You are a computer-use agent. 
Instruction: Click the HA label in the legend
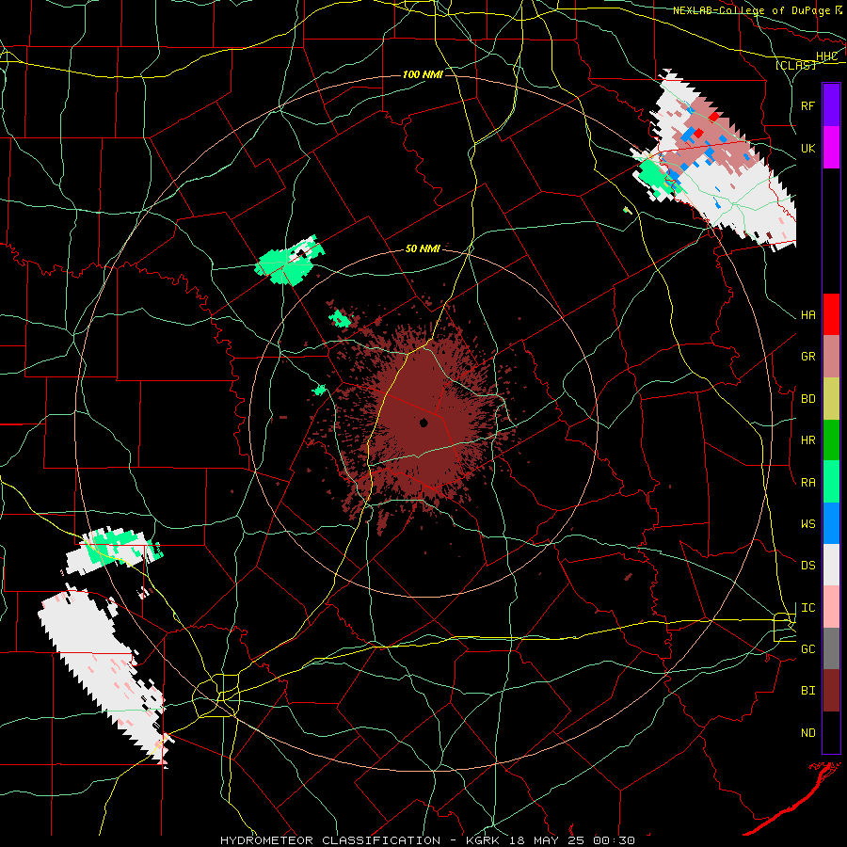[x=808, y=315]
